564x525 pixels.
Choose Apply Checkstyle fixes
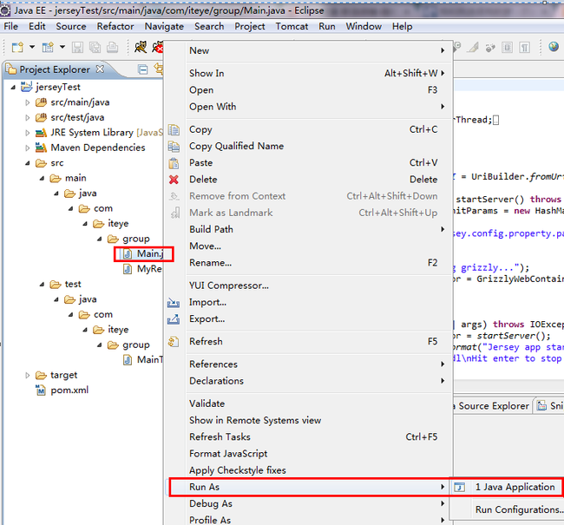point(308,470)
